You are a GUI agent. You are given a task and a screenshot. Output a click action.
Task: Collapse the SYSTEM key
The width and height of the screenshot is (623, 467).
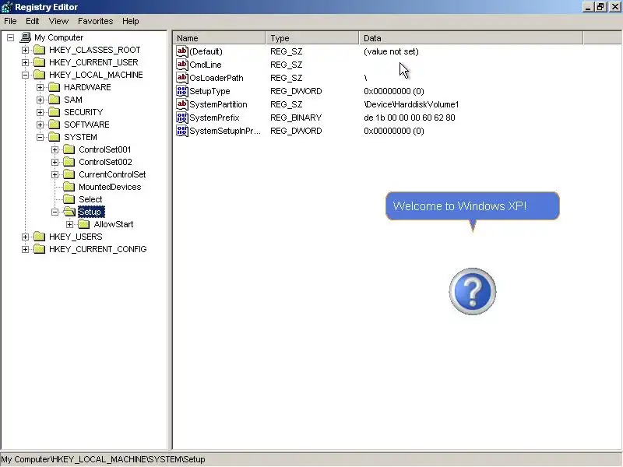[x=40, y=137]
